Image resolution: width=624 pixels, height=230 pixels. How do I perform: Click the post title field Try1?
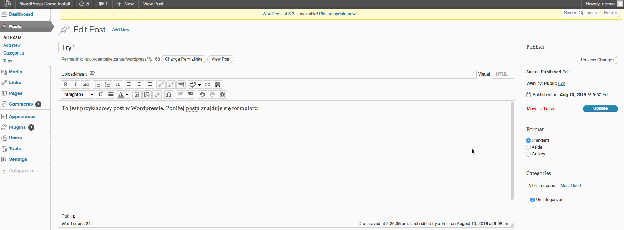[x=287, y=47]
